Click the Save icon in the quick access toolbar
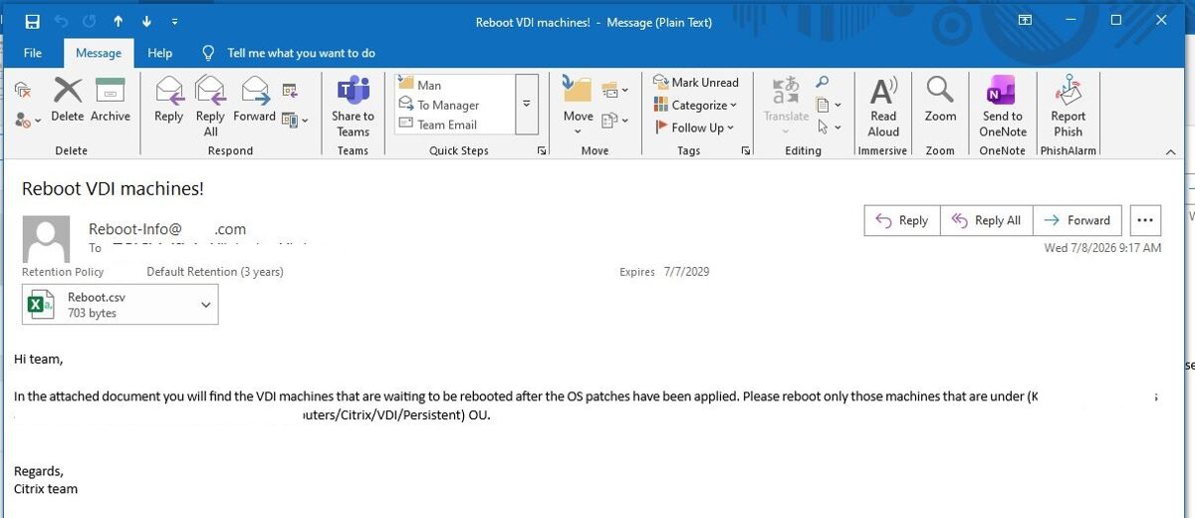 pyautogui.click(x=32, y=21)
